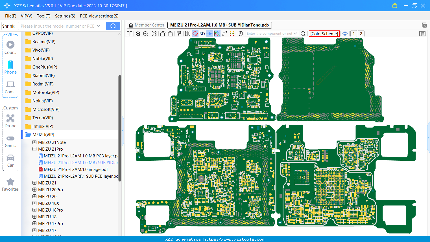Expand MEIZU 17Pro tree node
The image size is (430, 242).
point(34,224)
